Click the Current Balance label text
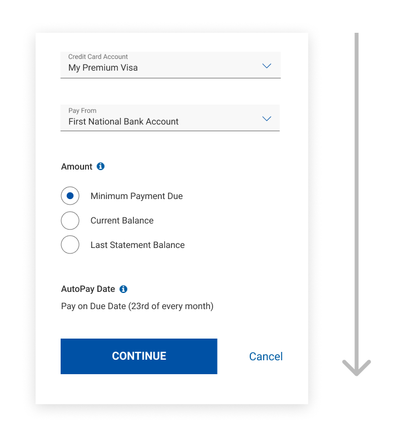This screenshot has width=410, height=442. point(122,221)
